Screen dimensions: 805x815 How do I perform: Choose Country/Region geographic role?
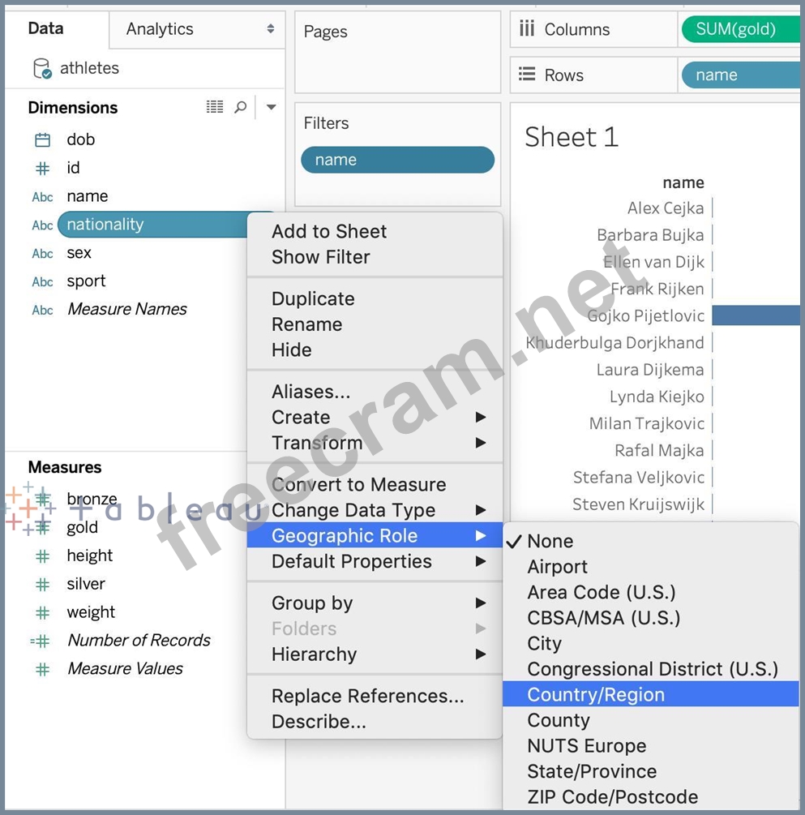596,695
